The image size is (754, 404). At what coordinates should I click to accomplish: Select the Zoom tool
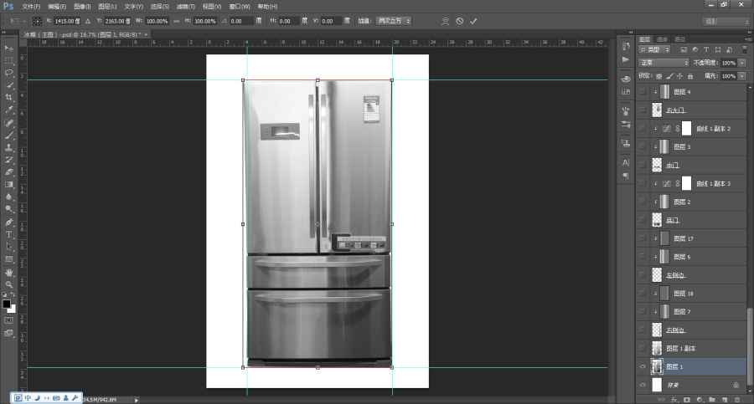[8, 284]
